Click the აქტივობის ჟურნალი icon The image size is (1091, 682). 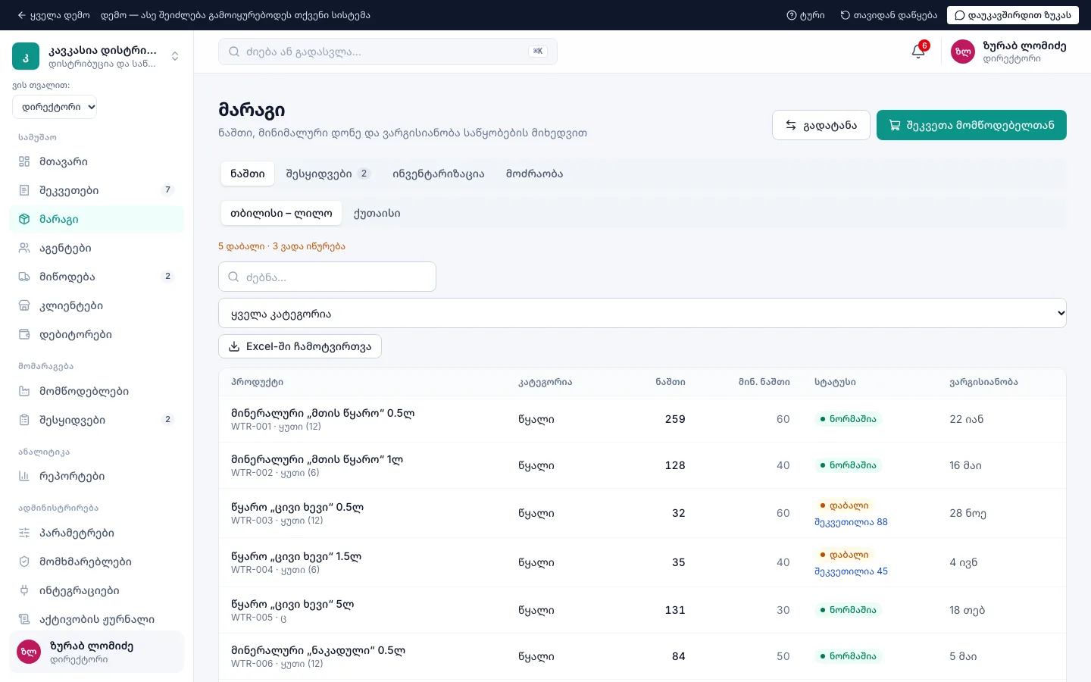24,619
